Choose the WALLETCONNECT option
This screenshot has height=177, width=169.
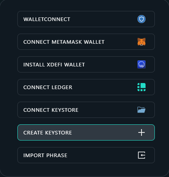[x=86, y=19]
